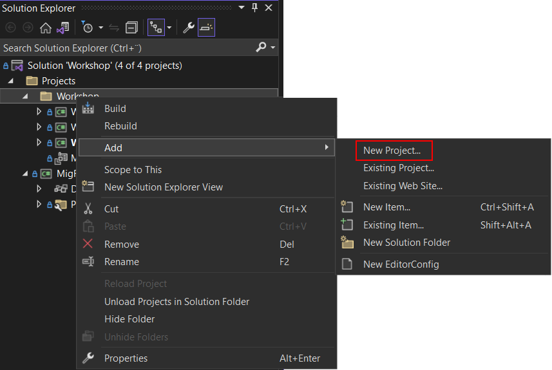Screen dimensions: 552x370
Task: Expand the Dependencies node under Mig project
Action: (x=39, y=189)
